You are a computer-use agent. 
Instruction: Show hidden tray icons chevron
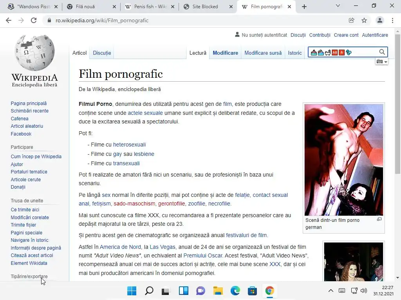[x=331, y=291]
